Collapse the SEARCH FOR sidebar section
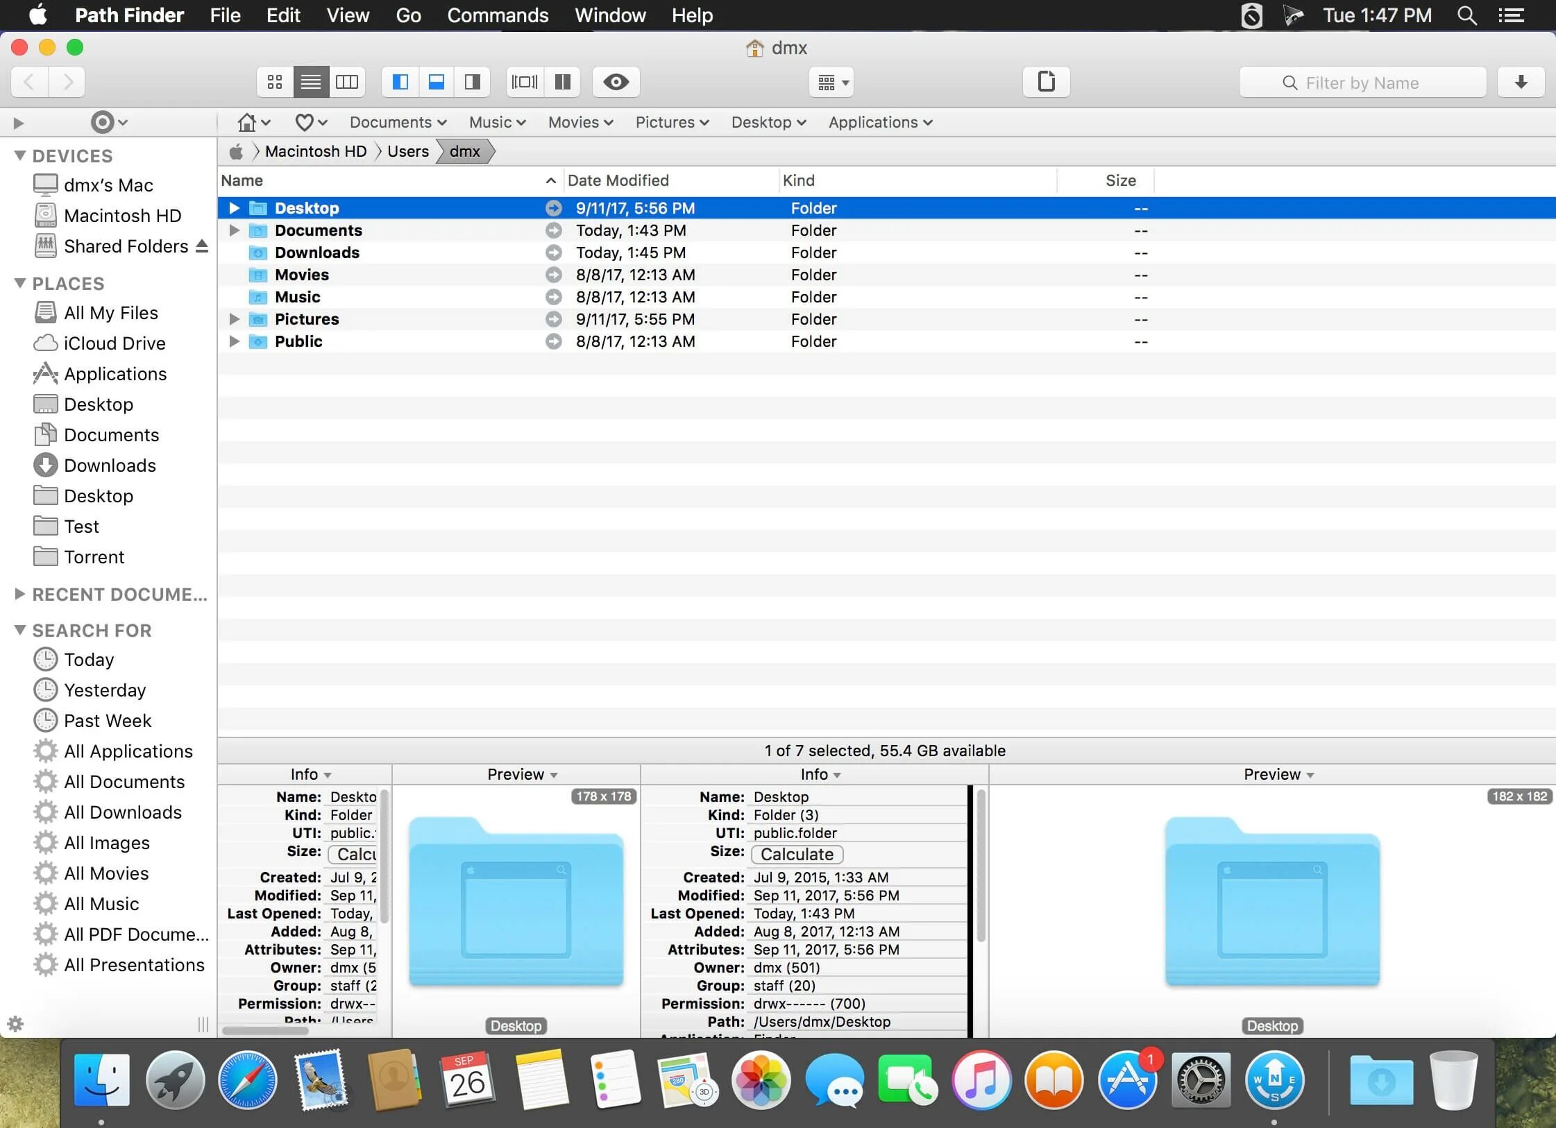 (20, 630)
